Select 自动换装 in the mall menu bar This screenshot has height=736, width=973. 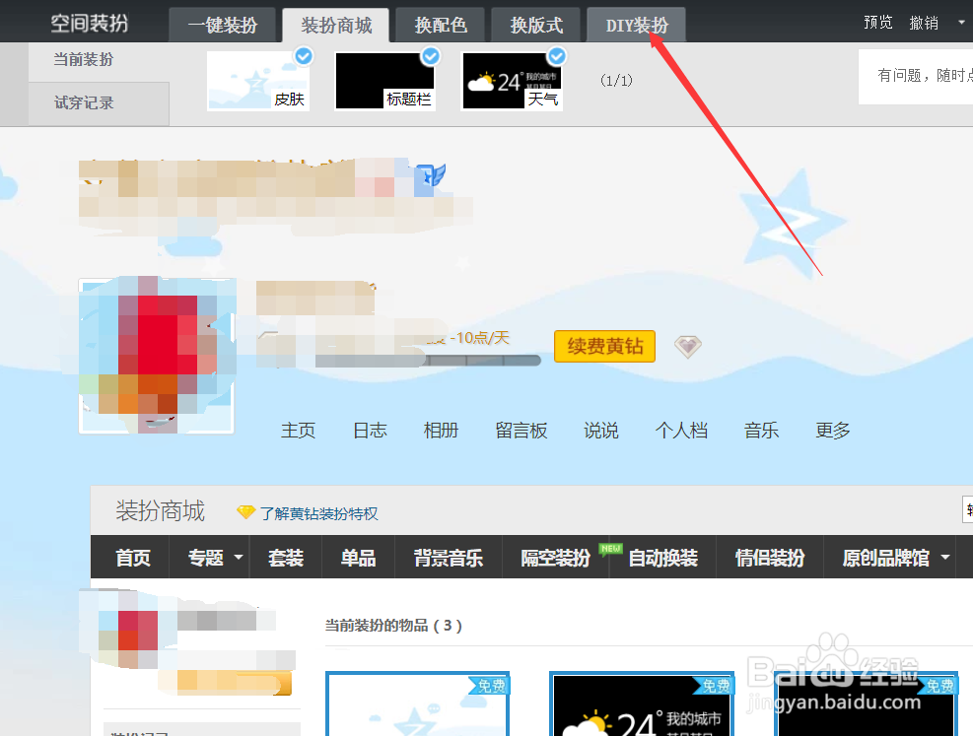(x=662, y=558)
